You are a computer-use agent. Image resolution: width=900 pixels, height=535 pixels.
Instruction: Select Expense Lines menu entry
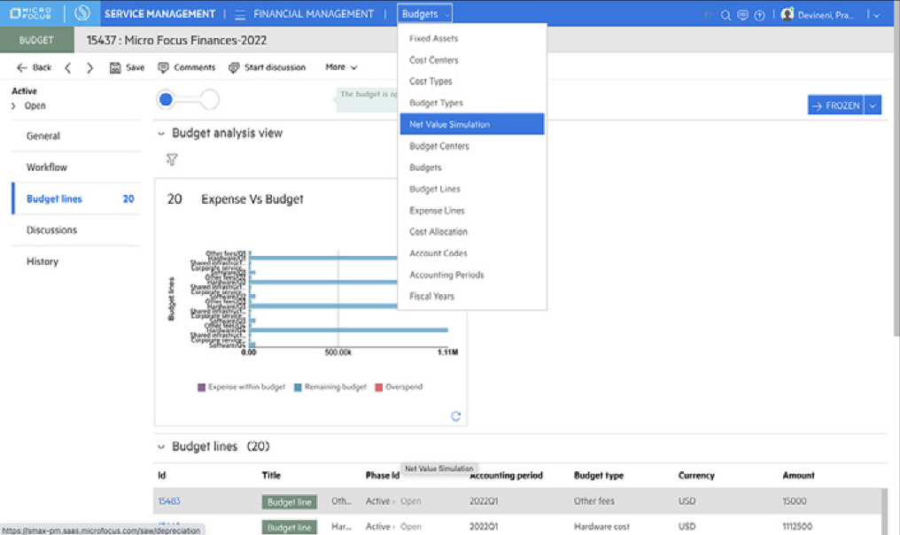(472, 210)
